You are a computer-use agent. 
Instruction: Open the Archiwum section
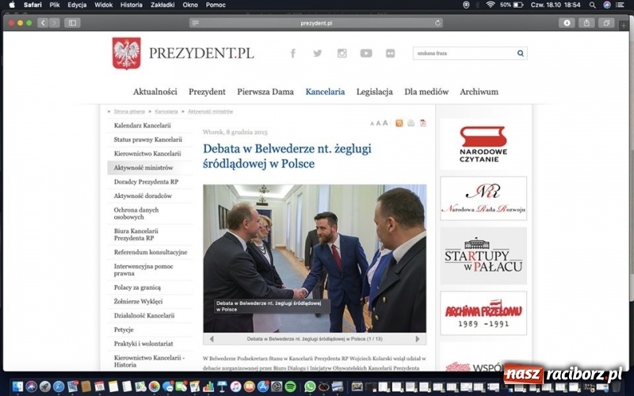tap(479, 92)
